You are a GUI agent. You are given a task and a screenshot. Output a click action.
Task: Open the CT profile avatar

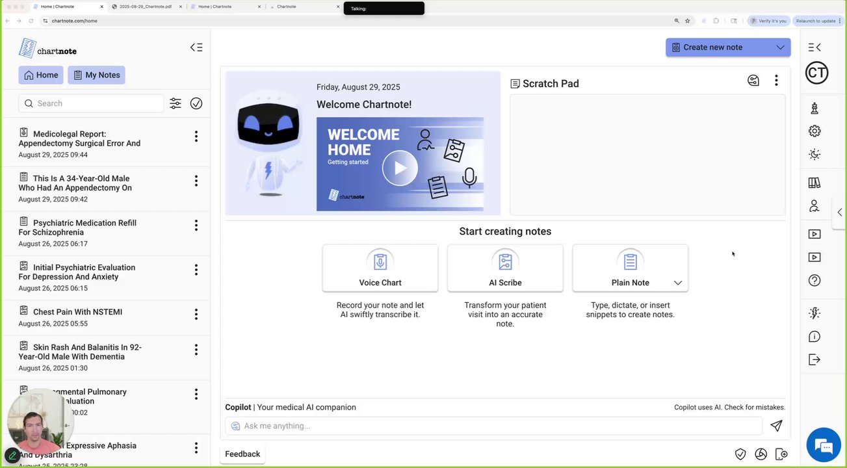point(816,73)
